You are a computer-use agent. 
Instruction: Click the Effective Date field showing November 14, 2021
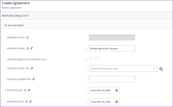pyautogui.click(x=102, y=90)
